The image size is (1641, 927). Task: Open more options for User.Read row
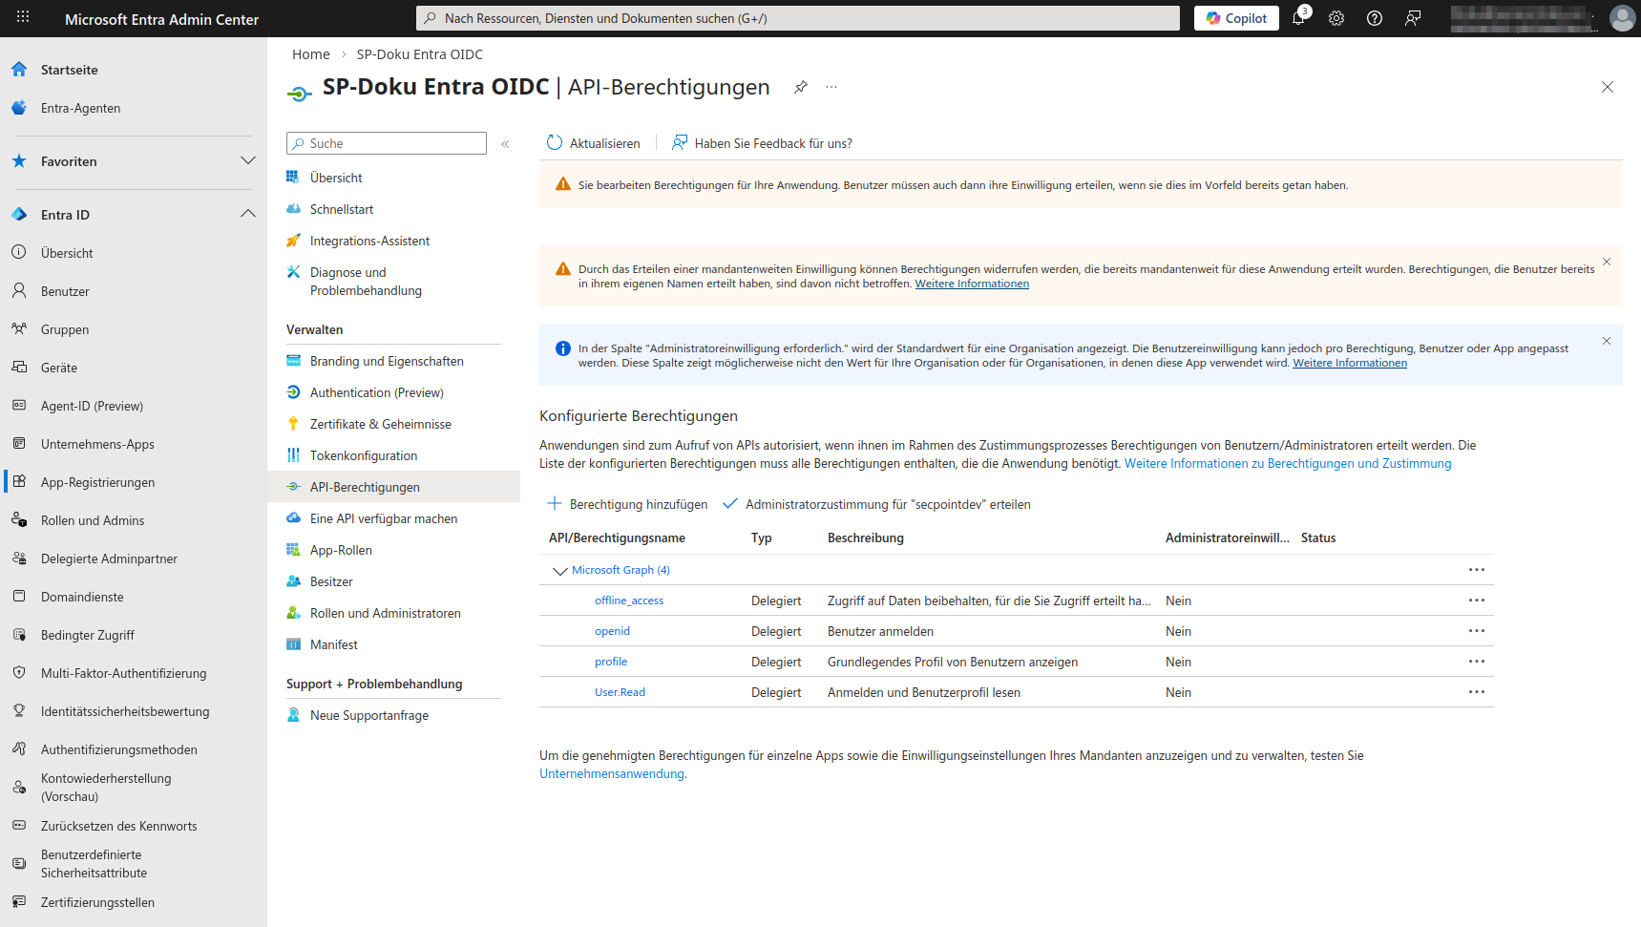click(x=1476, y=692)
